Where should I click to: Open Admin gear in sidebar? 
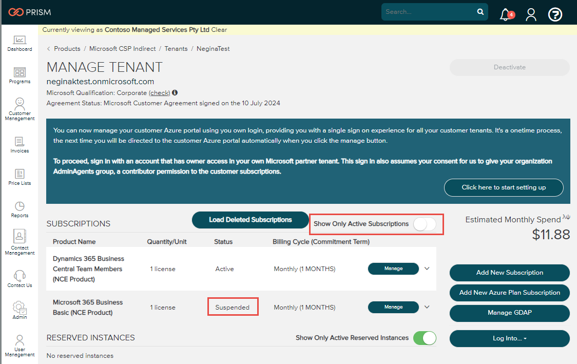[x=20, y=310]
